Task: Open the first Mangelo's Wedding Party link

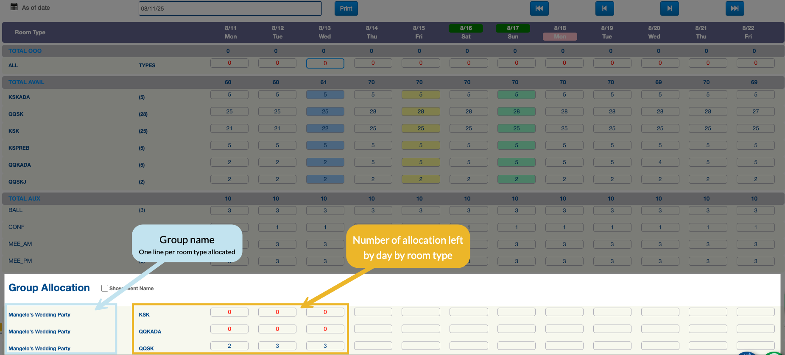Action: pos(39,315)
